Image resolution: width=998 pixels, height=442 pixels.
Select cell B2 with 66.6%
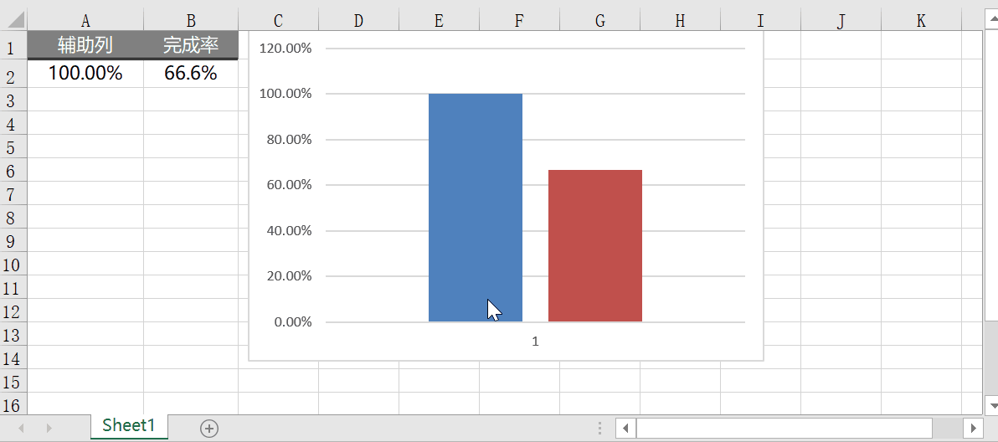point(191,74)
